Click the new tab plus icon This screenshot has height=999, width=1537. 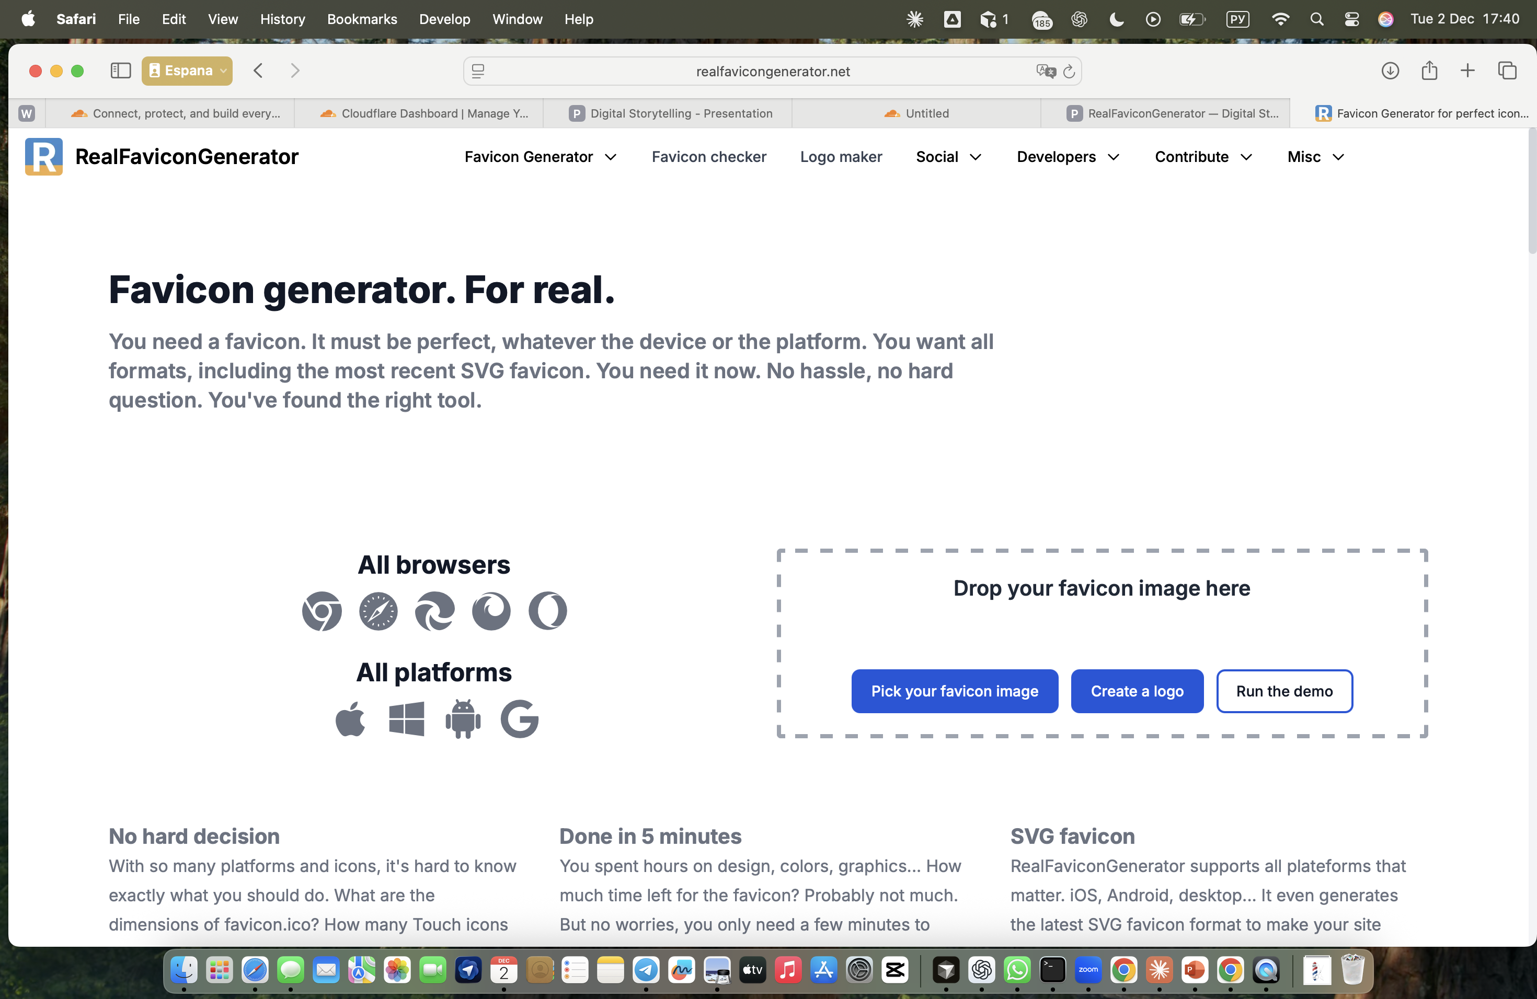(1467, 71)
